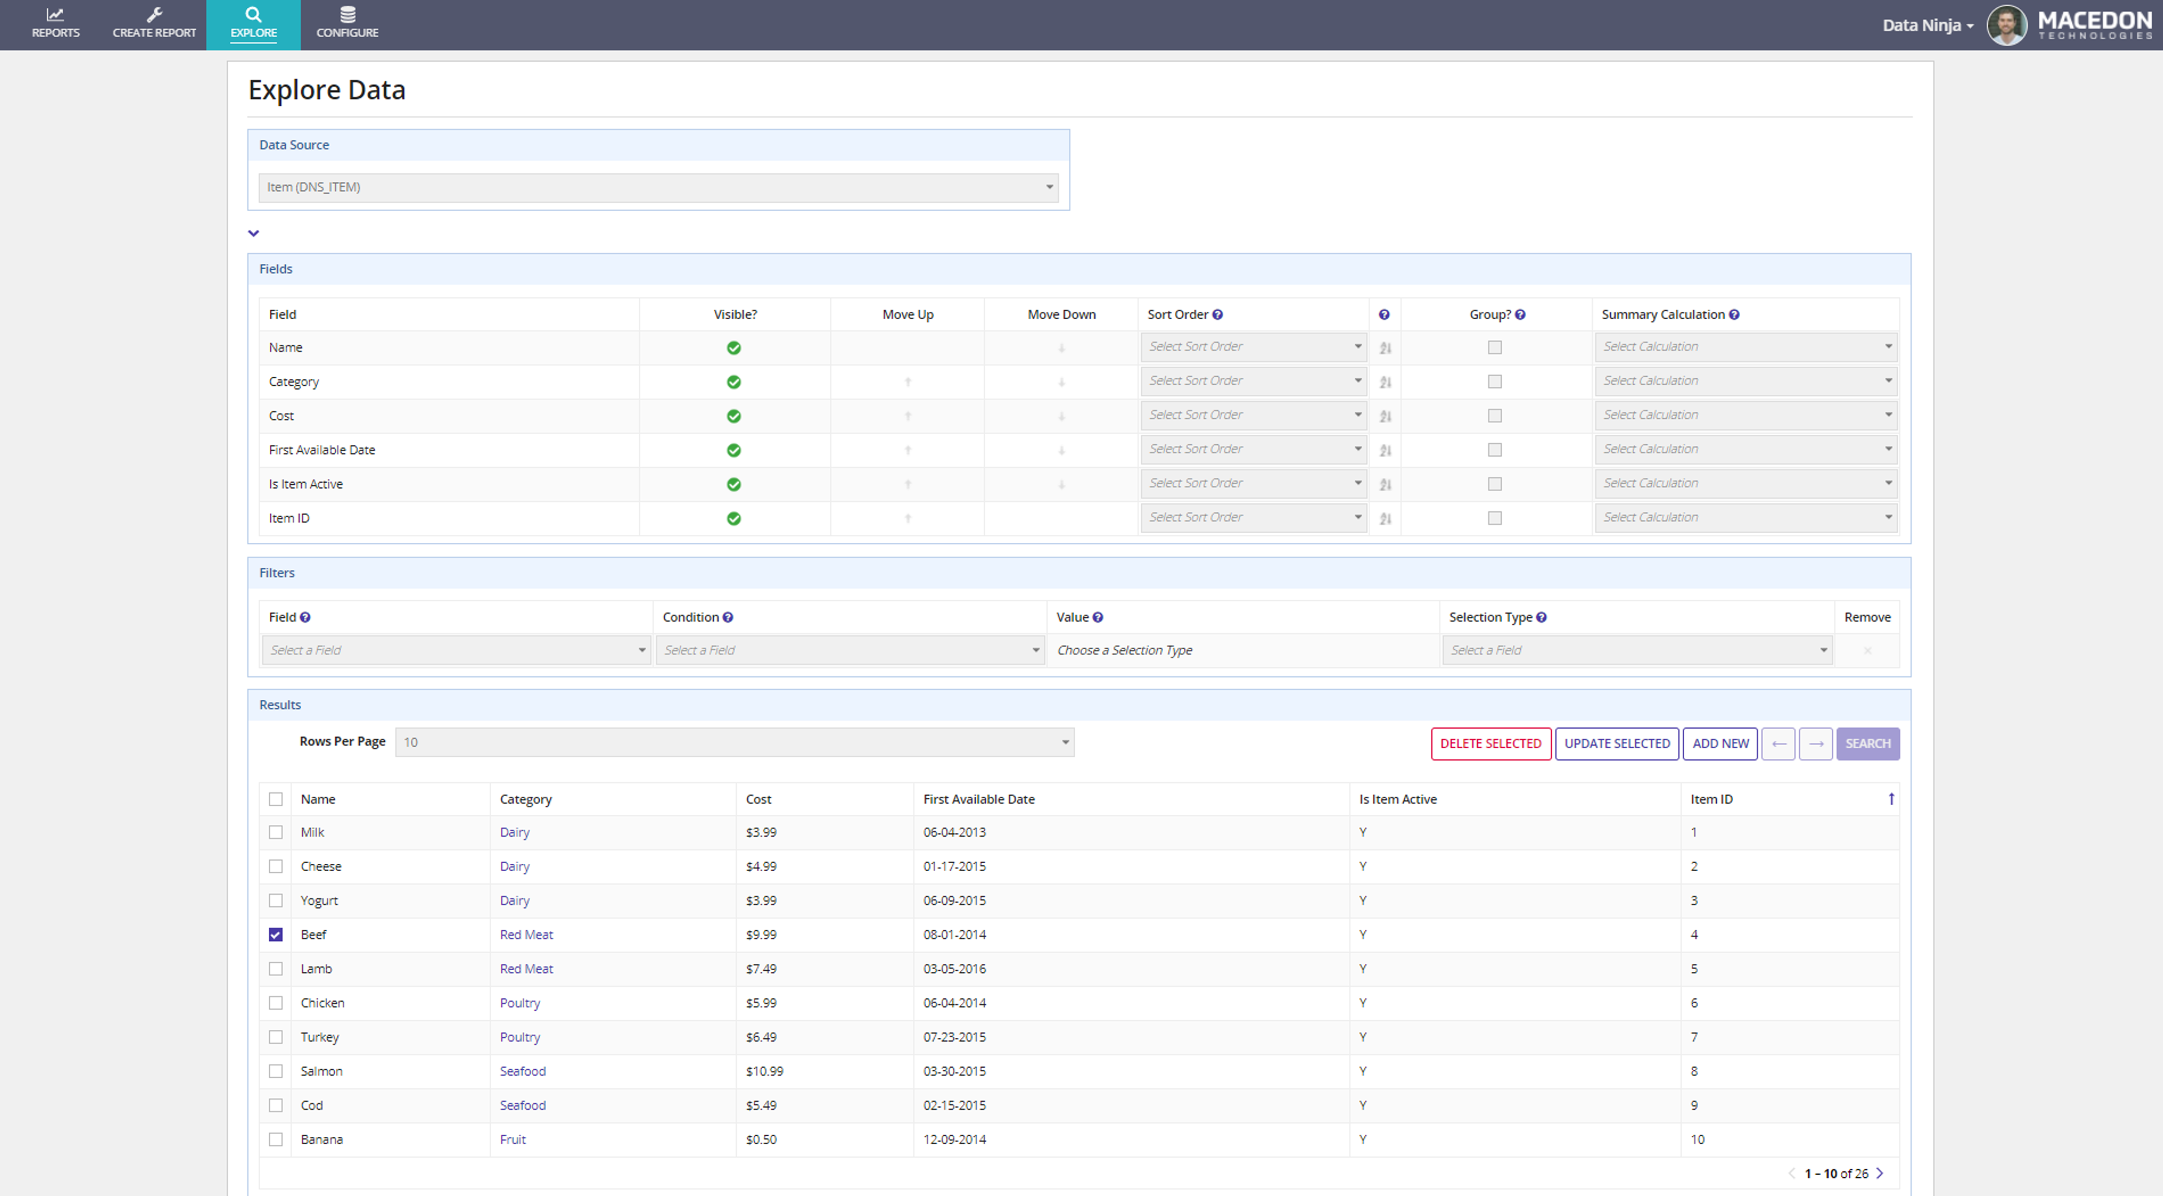
Task: Click the Search button
Action: (x=1867, y=744)
